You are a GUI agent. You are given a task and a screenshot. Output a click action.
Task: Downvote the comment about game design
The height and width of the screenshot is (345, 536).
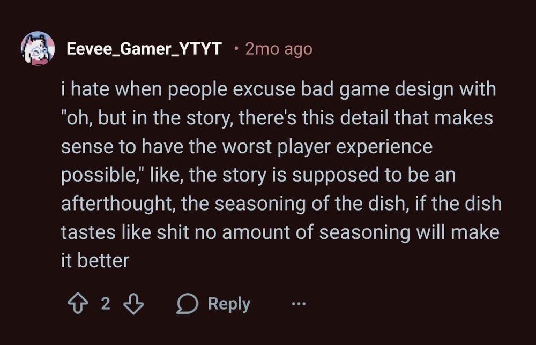click(x=133, y=304)
